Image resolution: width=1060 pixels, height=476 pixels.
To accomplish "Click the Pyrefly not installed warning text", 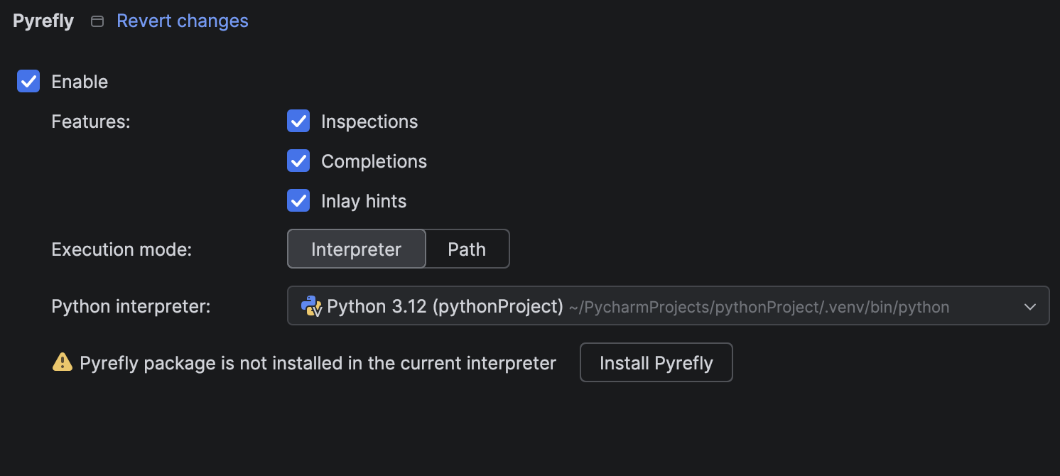I will [318, 362].
